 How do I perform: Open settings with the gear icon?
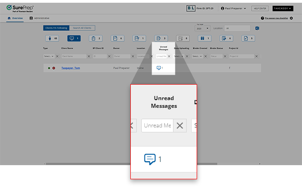pyautogui.click(x=291, y=18)
